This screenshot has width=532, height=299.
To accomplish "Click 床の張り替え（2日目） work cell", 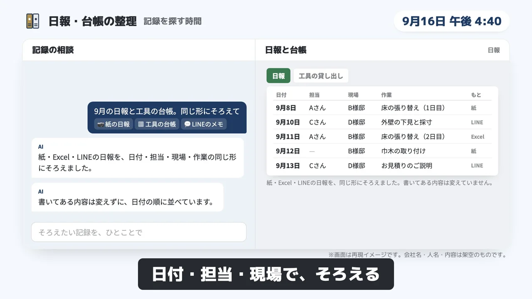I will pyautogui.click(x=415, y=137).
